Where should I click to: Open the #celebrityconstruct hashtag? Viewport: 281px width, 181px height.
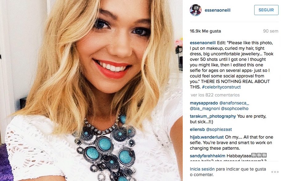(221, 87)
